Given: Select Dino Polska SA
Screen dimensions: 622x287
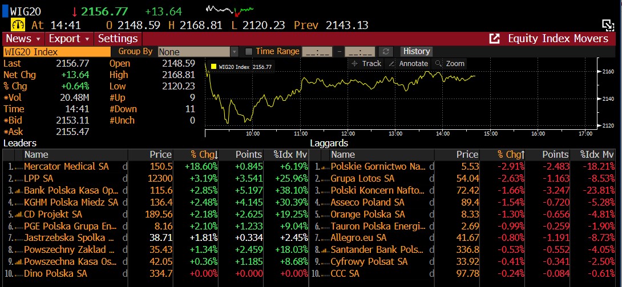Looking at the screenshot, I should pos(155,273).
